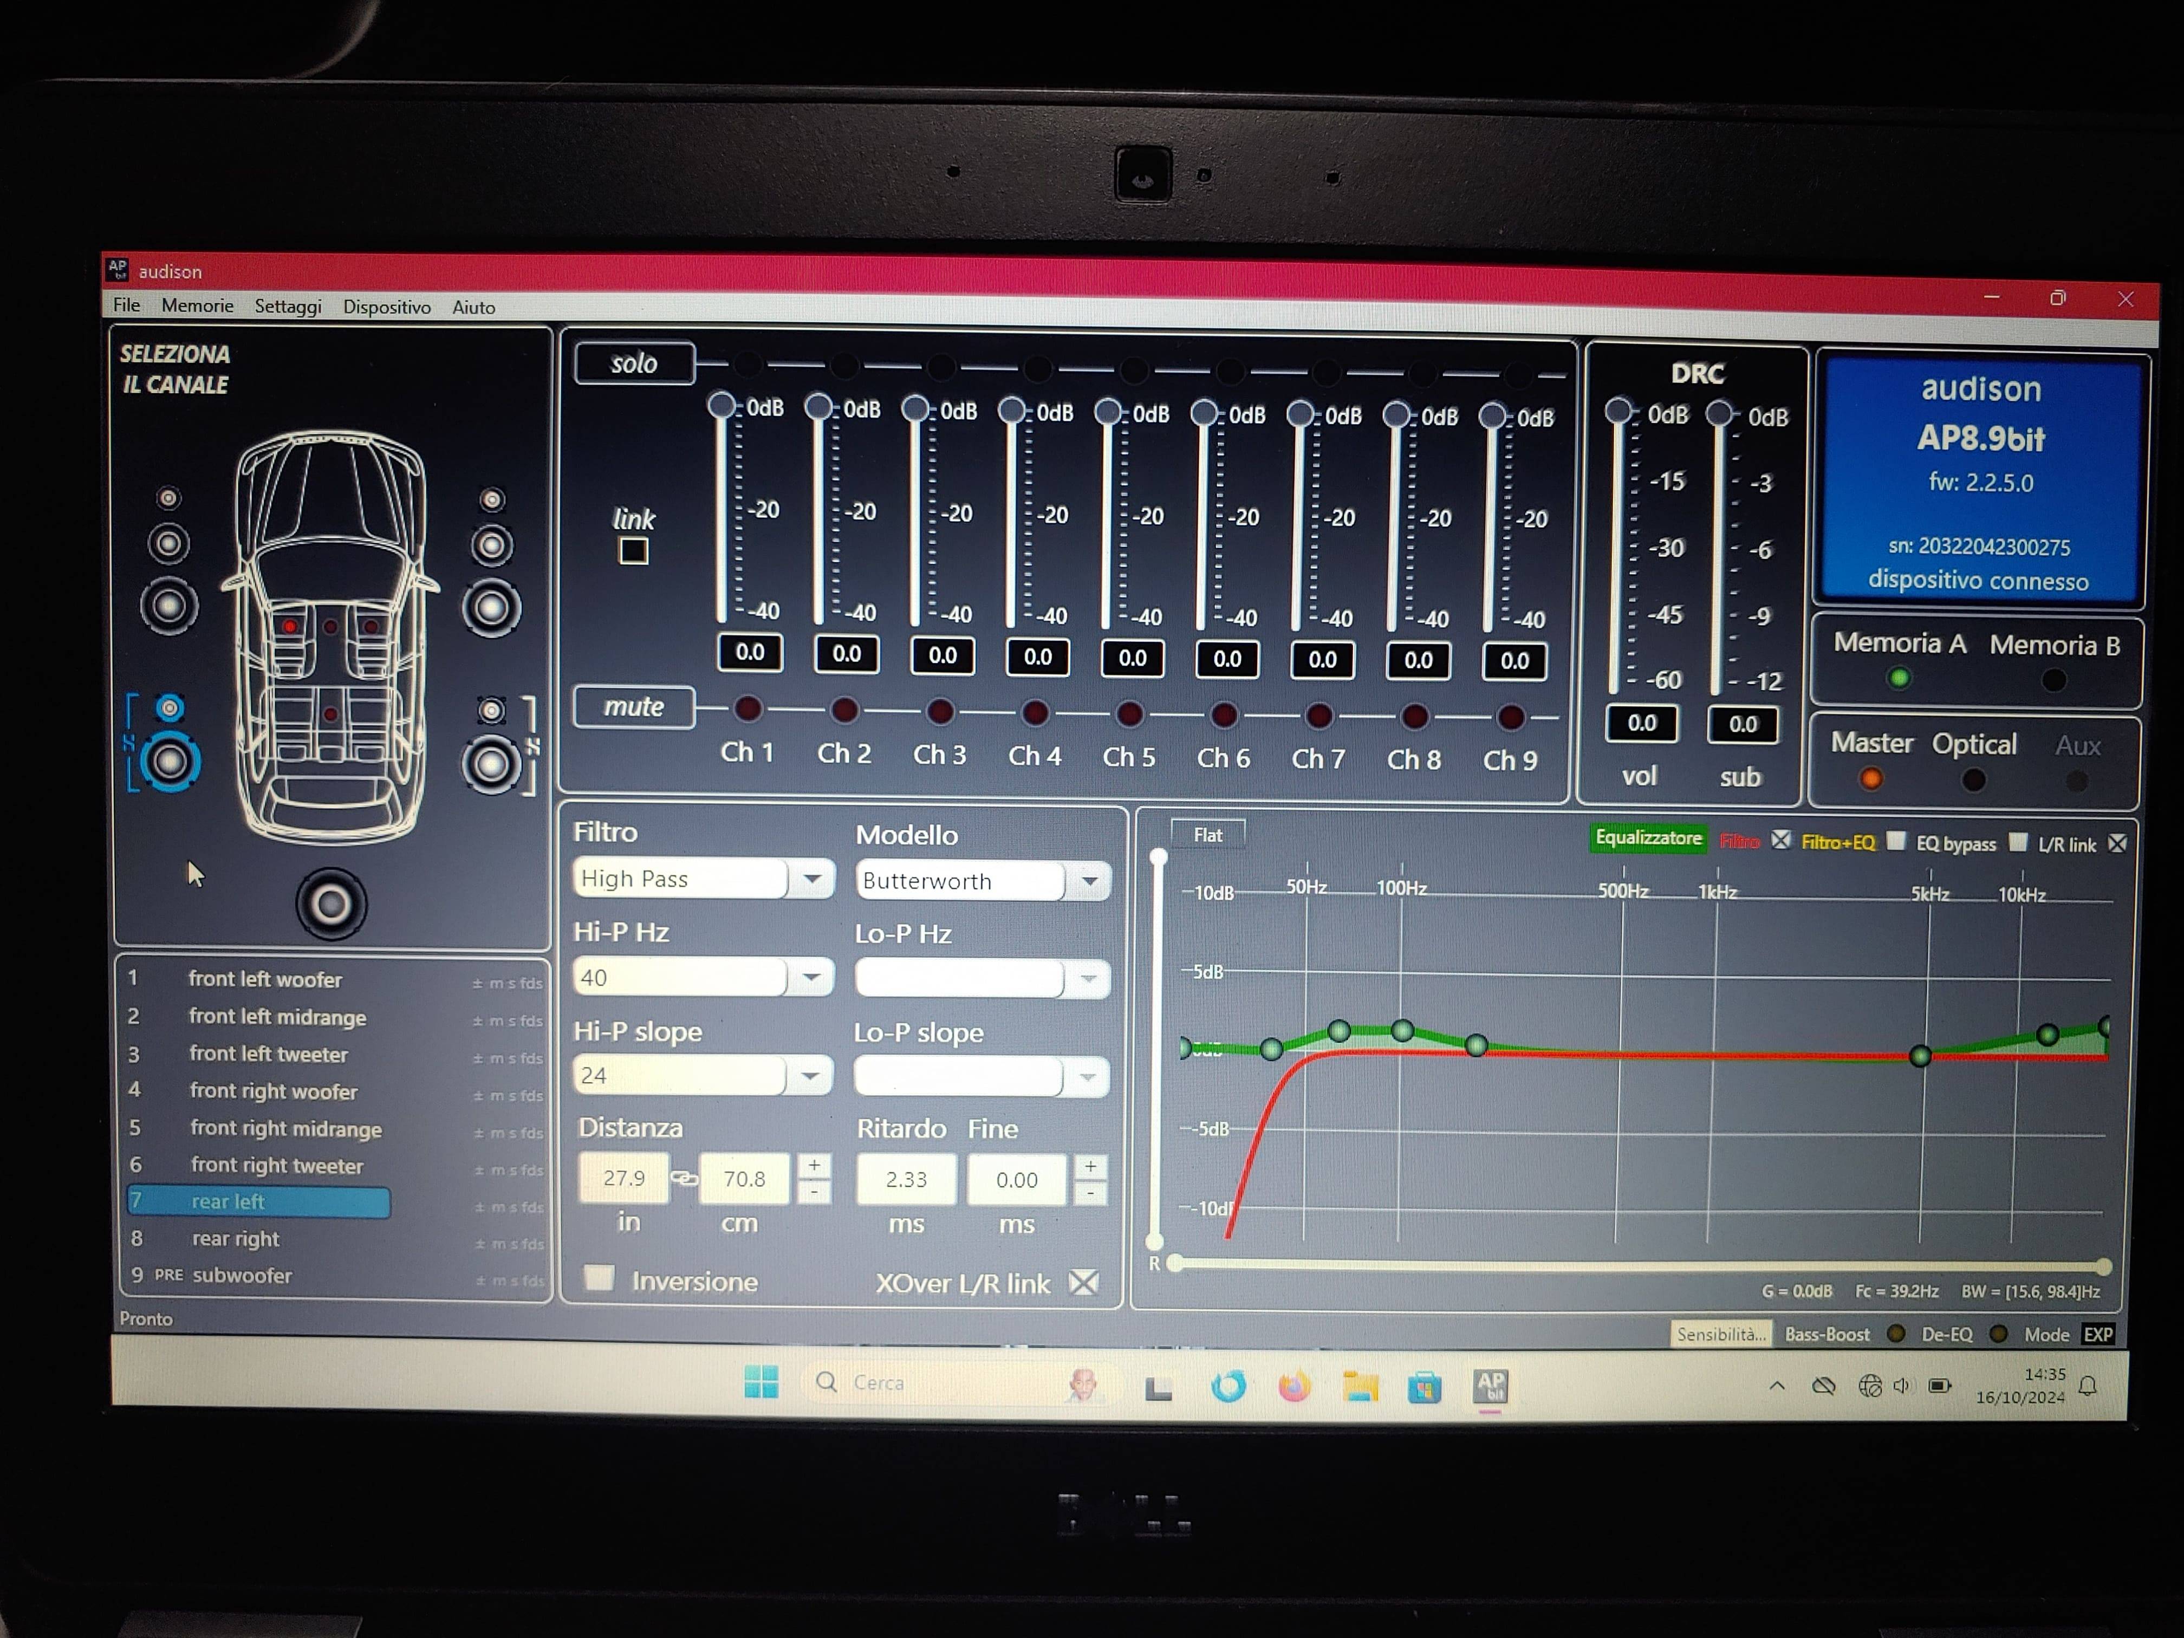Click the DRC sub slider knob
This screenshot has height=1638, width=2184.
point(1719,413)
